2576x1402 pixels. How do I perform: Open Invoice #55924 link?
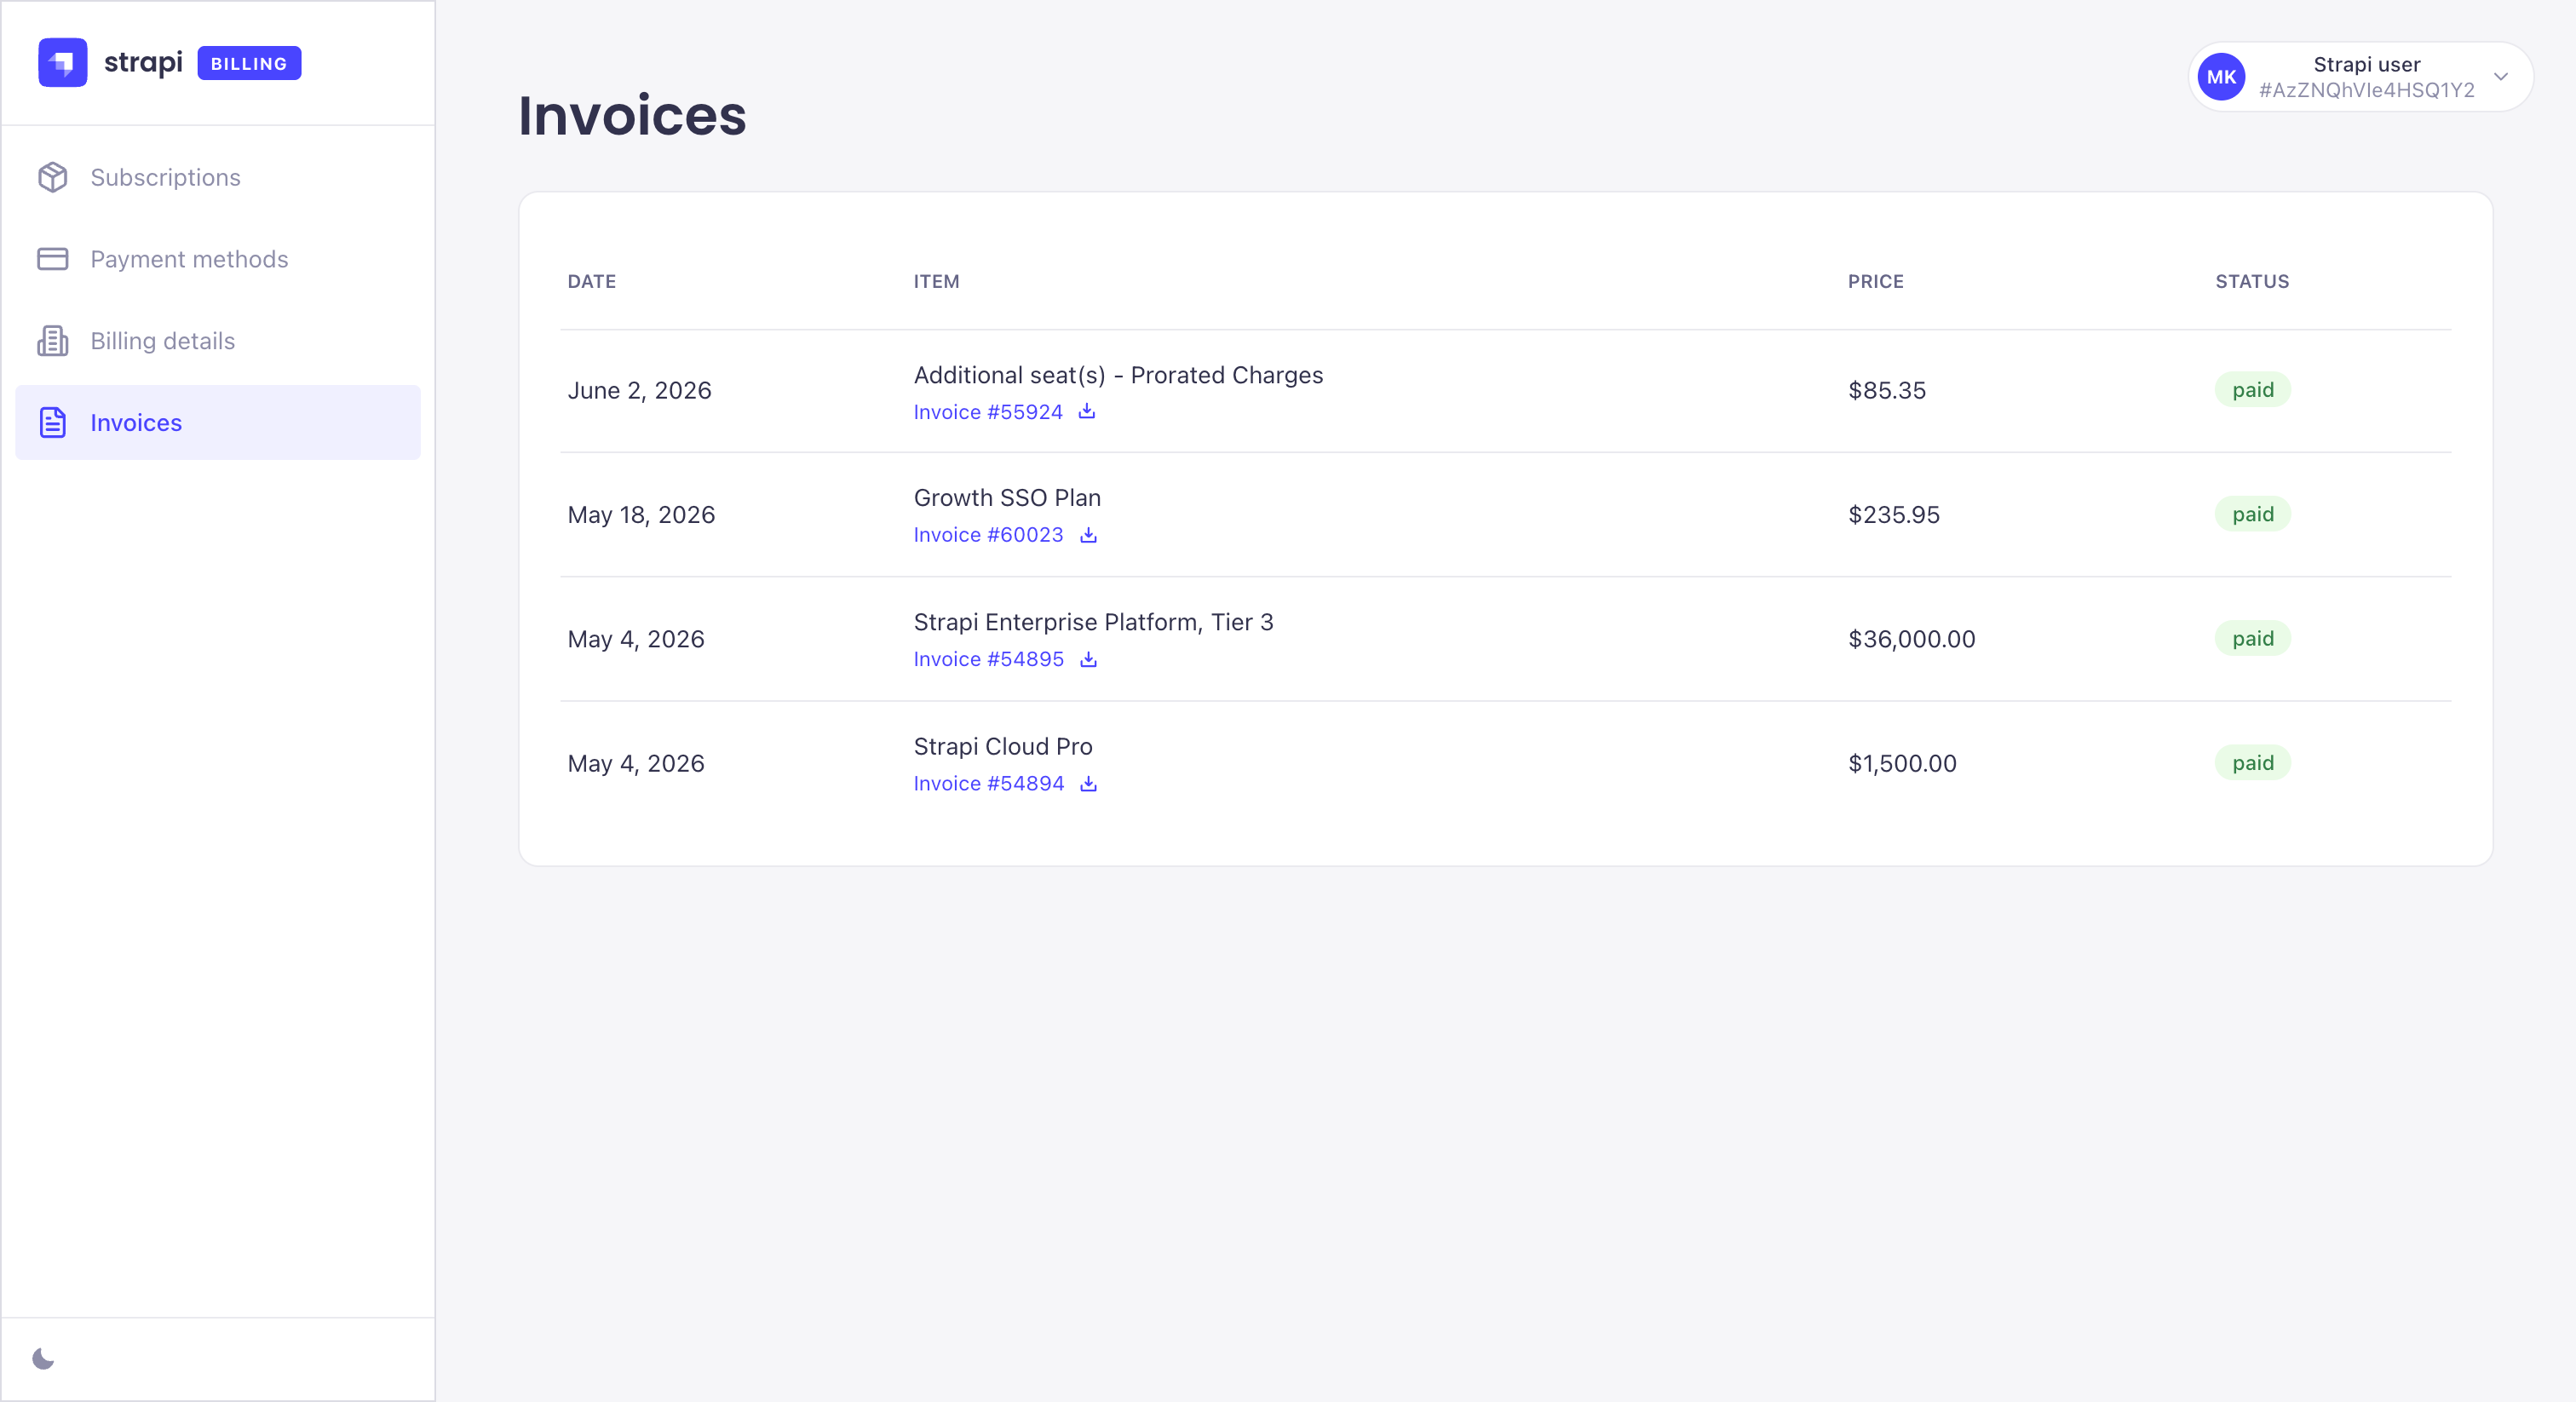tap(988, 412)
